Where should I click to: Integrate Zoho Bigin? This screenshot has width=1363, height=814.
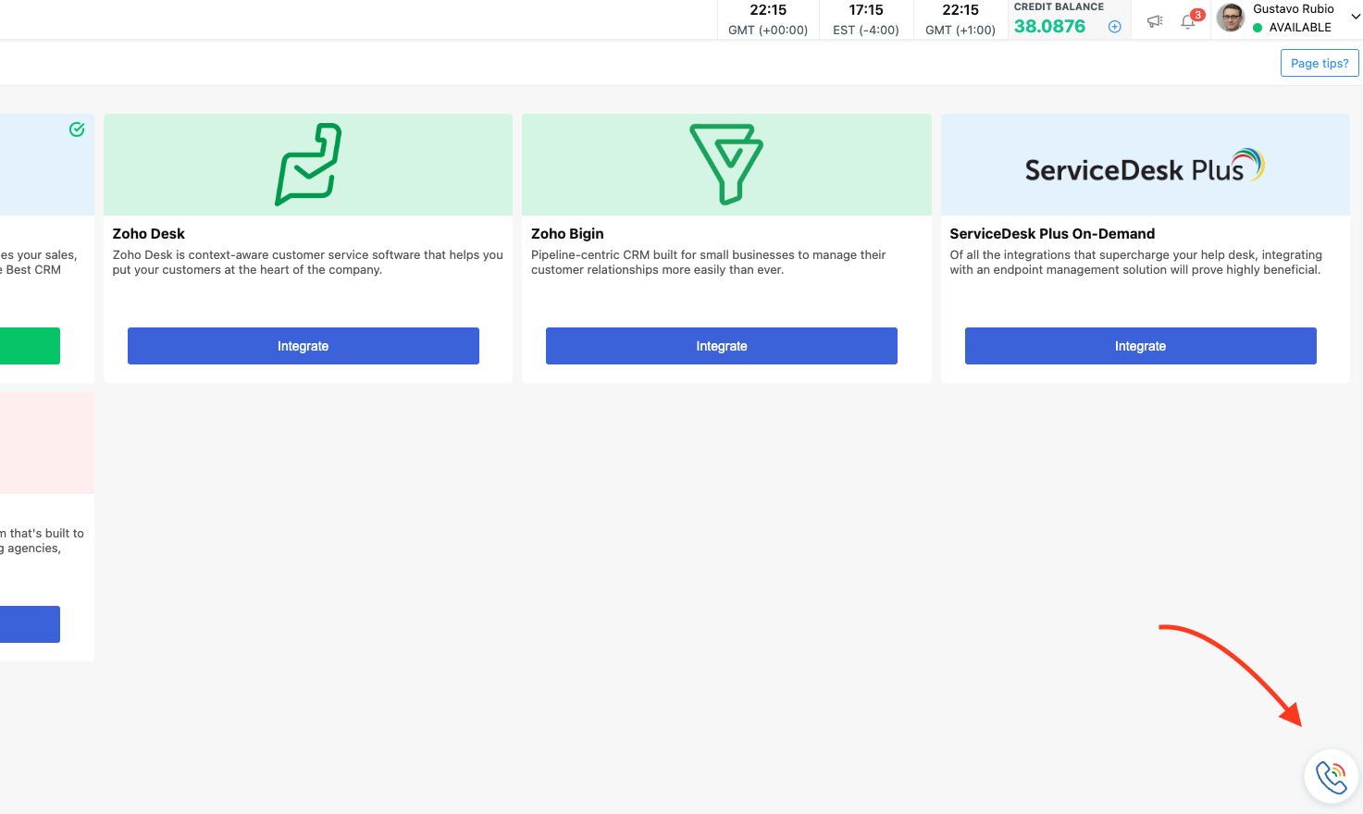click(722, 346)
